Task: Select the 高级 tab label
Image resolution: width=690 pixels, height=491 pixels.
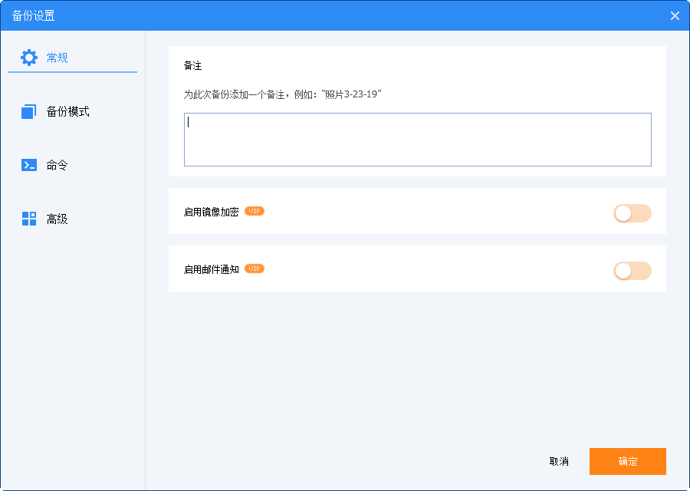Action: click(x=58, y=219)
